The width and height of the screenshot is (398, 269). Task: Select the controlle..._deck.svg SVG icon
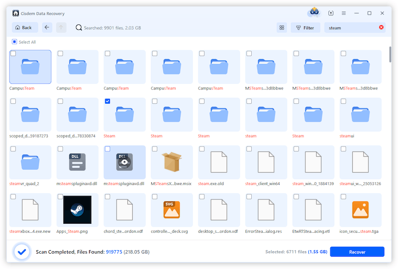(172, 210)
